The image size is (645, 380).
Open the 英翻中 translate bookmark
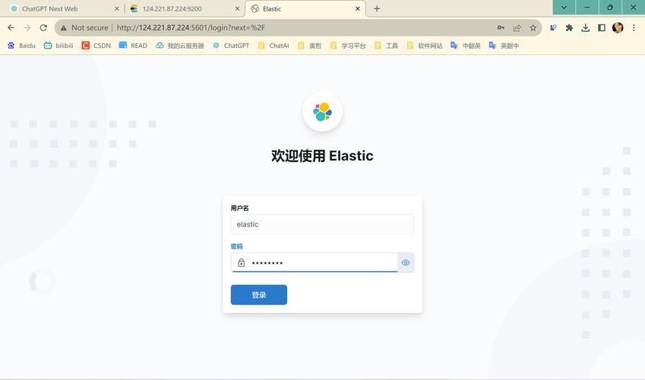pos(504,46)
